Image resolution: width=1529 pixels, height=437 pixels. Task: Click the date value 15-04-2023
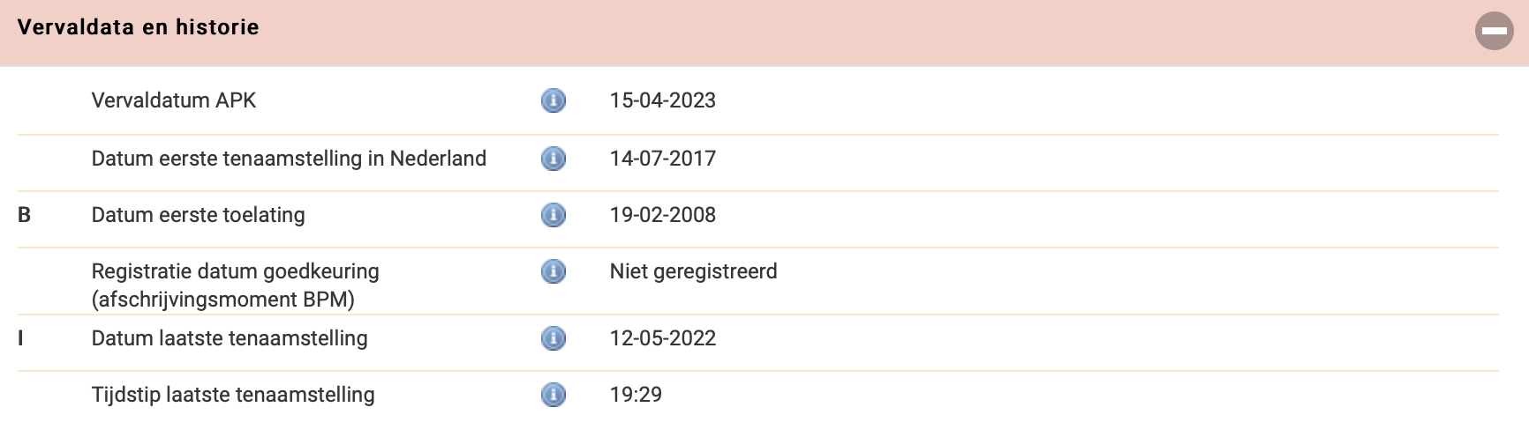tap(663, 100)
